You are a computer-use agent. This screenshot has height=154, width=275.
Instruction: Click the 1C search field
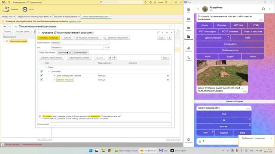(x=121, y=2)
